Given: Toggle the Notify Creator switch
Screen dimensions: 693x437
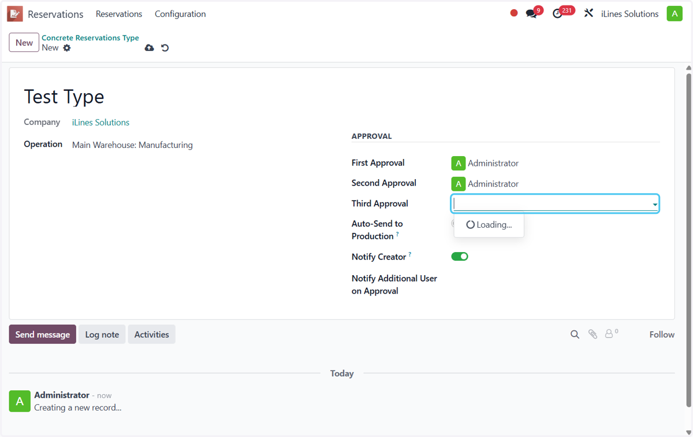Looking at the screenshot, I should pos(460,256).
